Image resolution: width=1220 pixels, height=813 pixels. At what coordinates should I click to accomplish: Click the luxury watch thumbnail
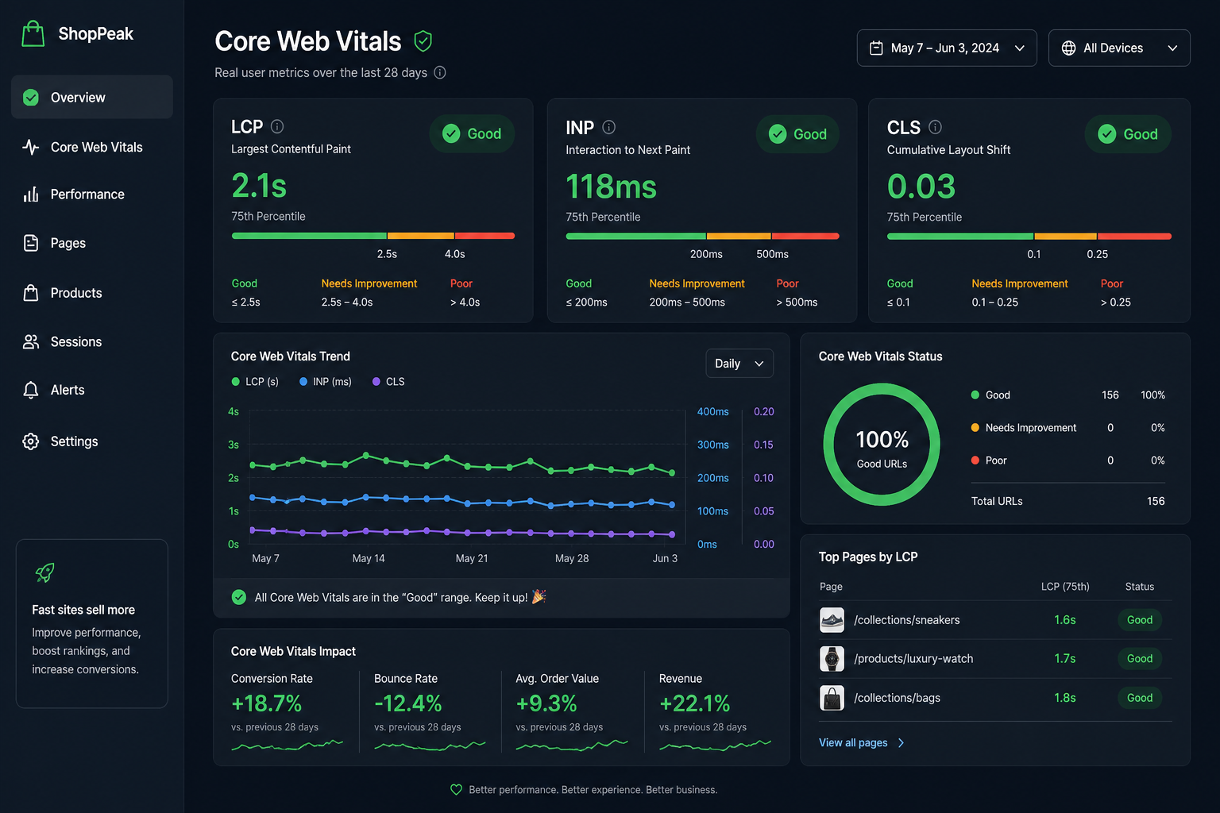[832, 659]
